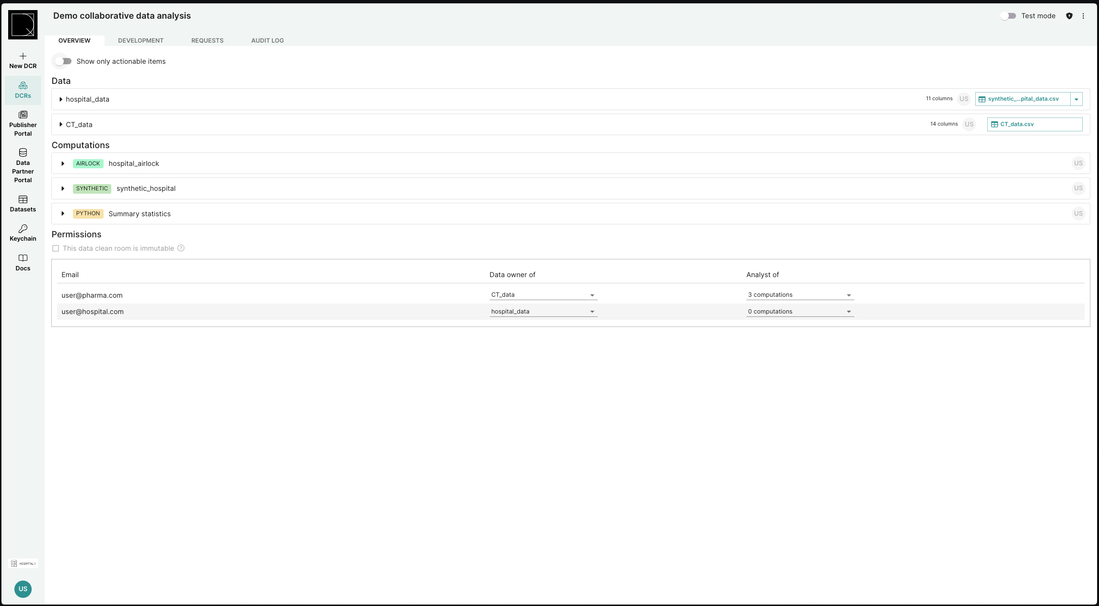Expand the hospital_airlock computation row
The image size is (1099, 606).
tap(63, 163)
